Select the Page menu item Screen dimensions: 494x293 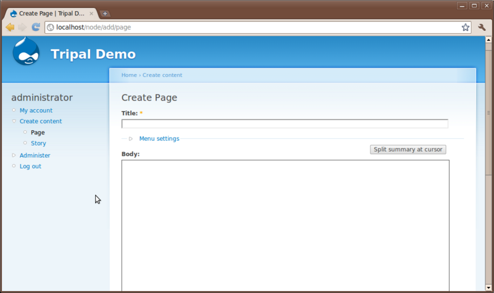pos(38,133)
